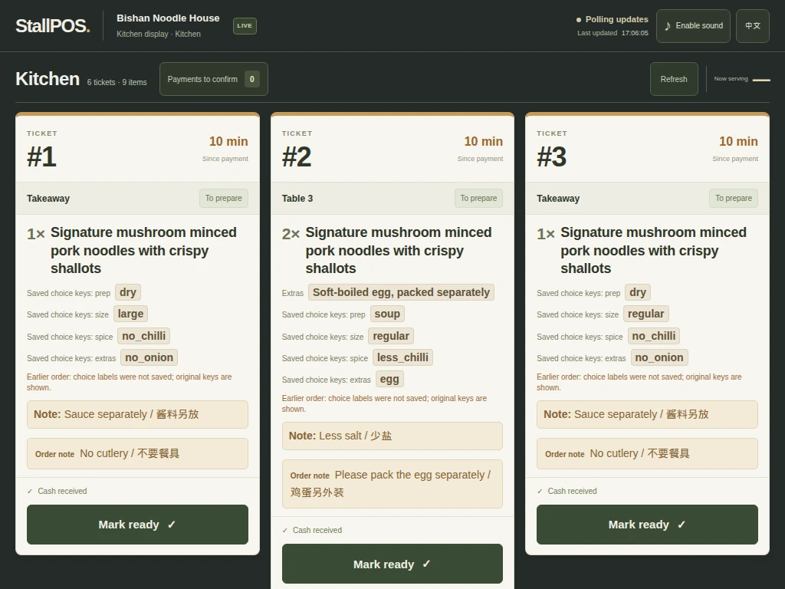Click the music note icon in Enable sound
Screen dimensions: 785x589
tap(668, 26)
